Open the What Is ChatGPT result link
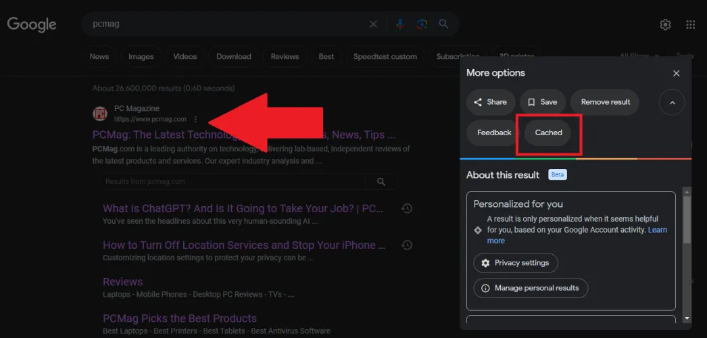Screen dimensions: 707x338 pyautogui.click(x=243, y=209)
